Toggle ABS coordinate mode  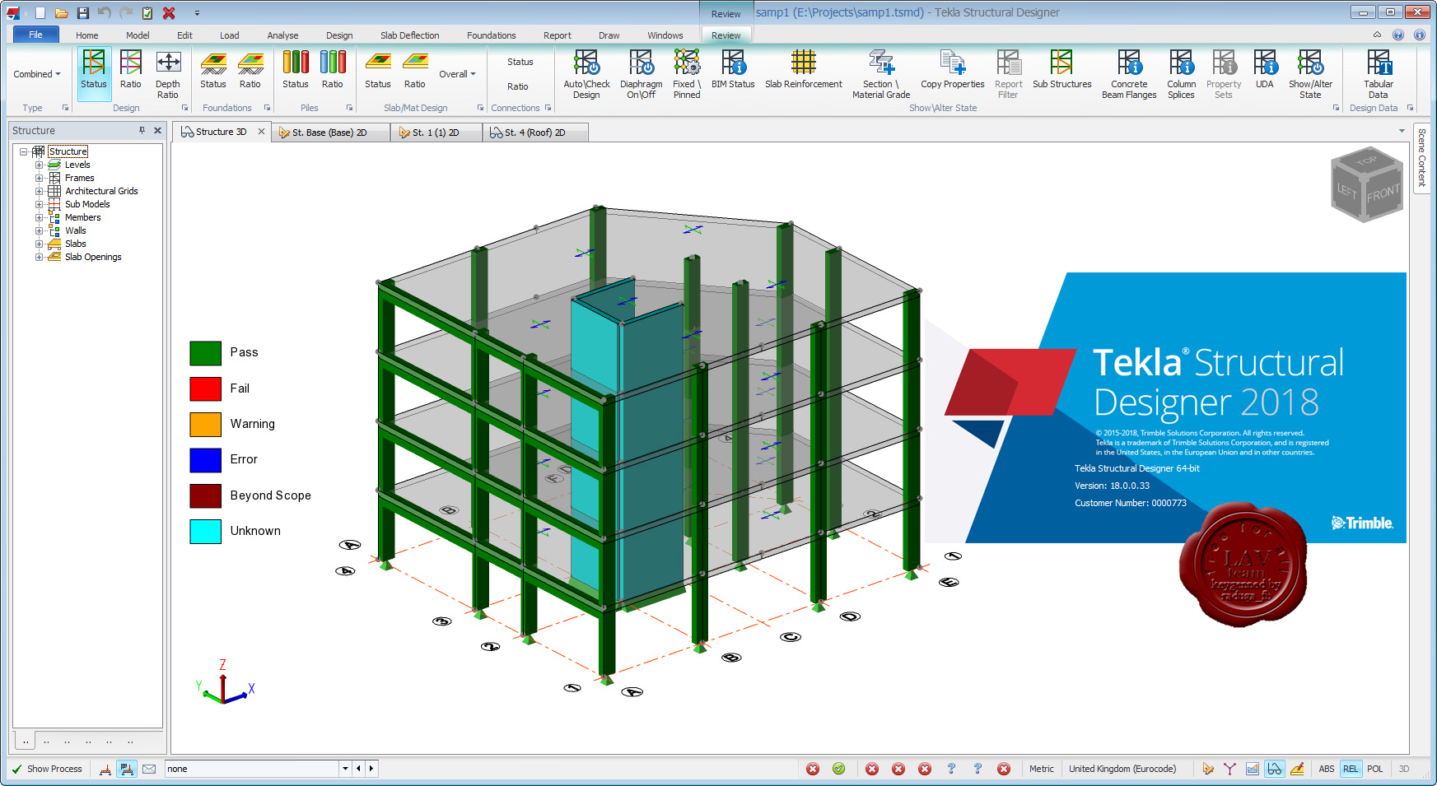click(x=1326, y=769)
